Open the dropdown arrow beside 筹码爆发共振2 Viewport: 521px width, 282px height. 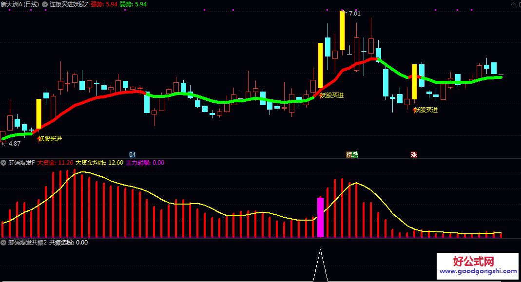click(3, 243)
